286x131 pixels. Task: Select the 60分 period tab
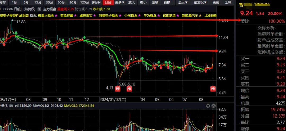[x=61, y=2]
